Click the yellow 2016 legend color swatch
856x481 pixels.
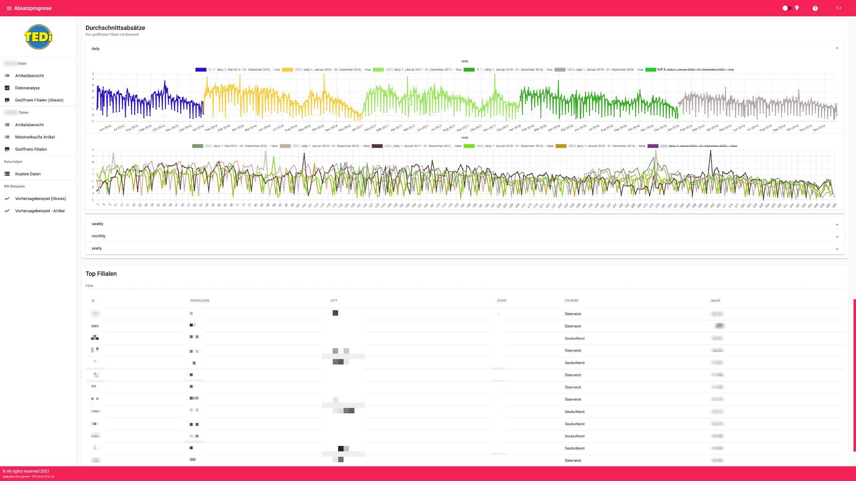point(287,70)
